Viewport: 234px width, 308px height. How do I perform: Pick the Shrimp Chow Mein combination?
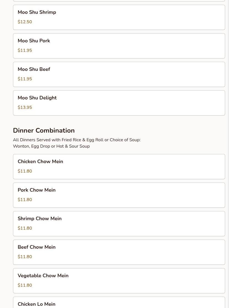[x=119, y=224]
